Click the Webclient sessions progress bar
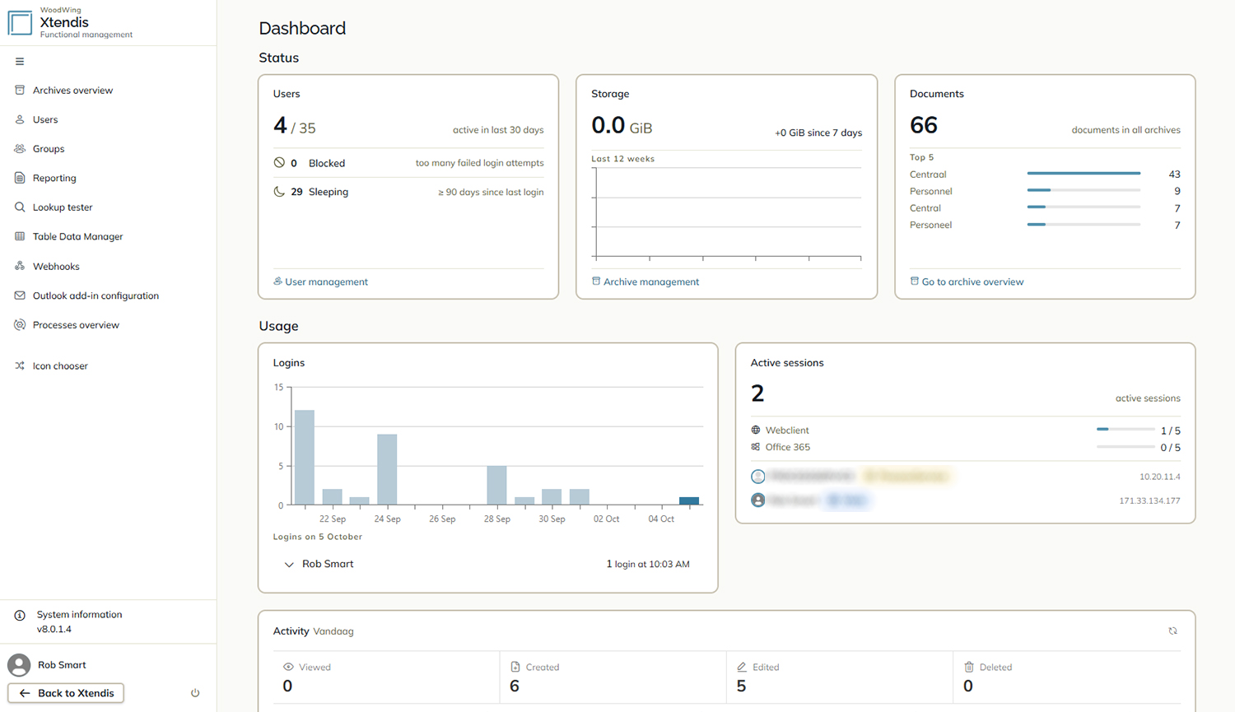1235x712 pixels. pos(1125,429)
